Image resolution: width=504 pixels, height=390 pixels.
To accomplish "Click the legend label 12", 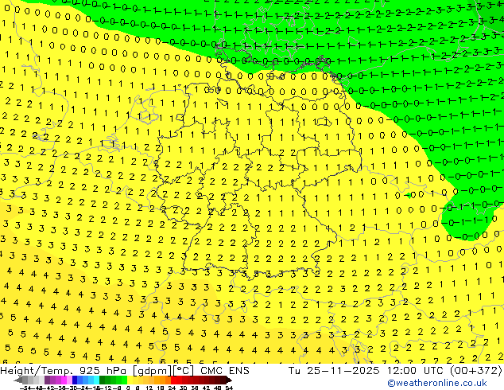I will click(149, 388).
